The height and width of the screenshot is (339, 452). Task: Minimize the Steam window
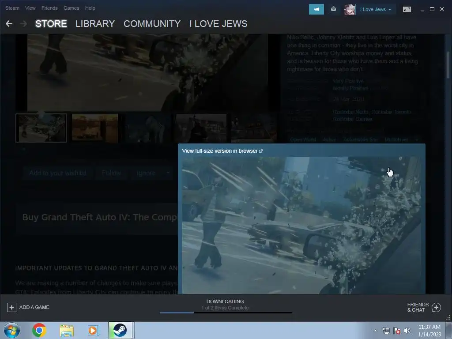pyautogui.click(x=422, y=10)
